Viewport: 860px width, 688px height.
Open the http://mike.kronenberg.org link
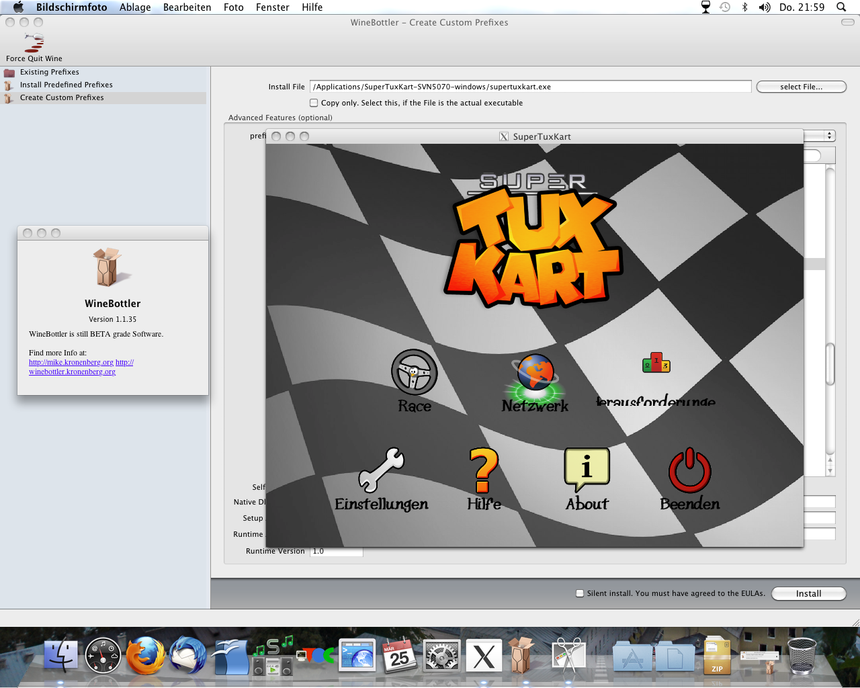click(x=71, y=362)
